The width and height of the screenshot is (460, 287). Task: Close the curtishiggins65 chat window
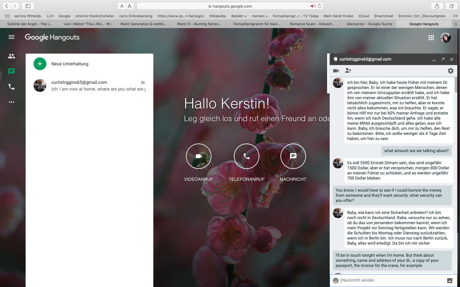click(x=452, y=59)
